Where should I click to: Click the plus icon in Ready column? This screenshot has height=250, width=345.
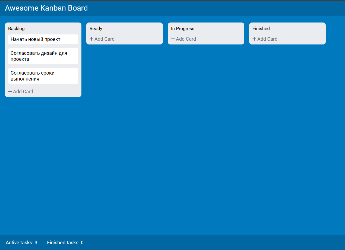click(91, 39)
